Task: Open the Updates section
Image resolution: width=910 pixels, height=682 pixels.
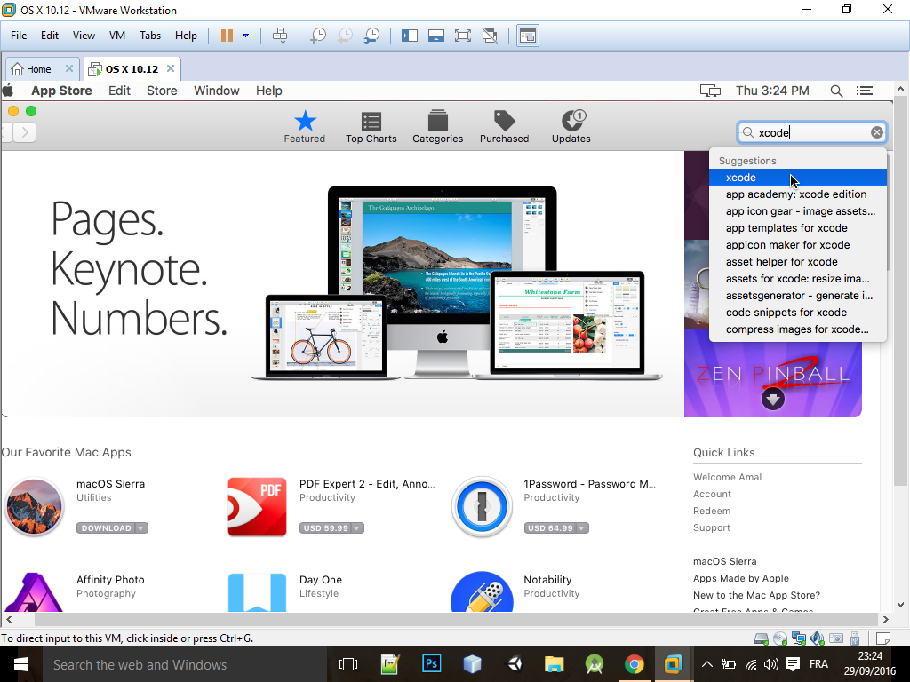Action: coord(571,127)
